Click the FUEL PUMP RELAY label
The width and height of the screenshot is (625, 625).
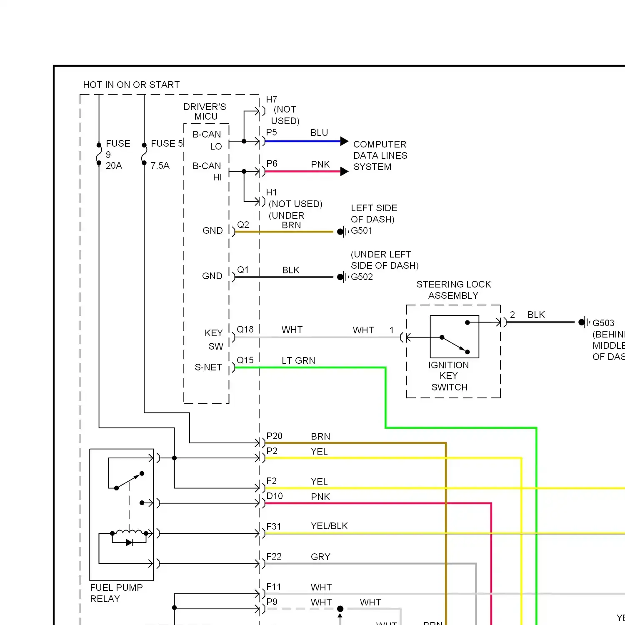(116, 593)
